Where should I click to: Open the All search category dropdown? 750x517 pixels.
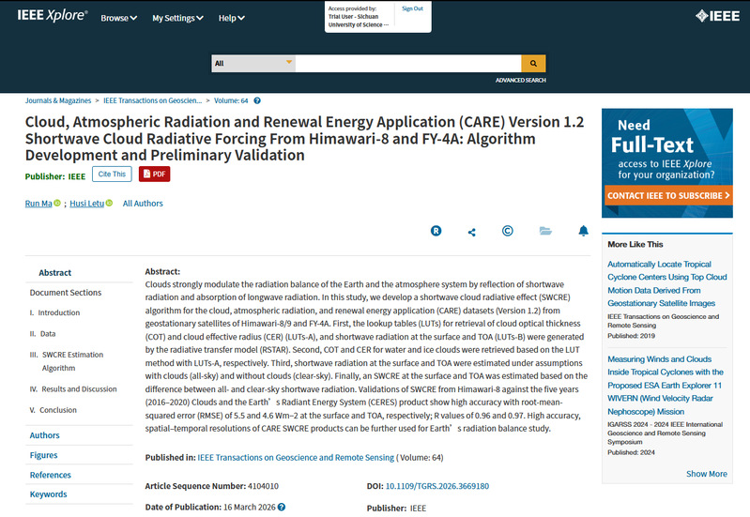click(253, 64)
